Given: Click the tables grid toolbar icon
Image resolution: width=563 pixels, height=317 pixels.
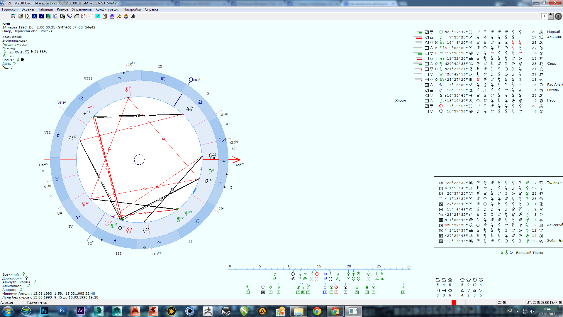Looking at the screenshot, I should tap(13, 16).
